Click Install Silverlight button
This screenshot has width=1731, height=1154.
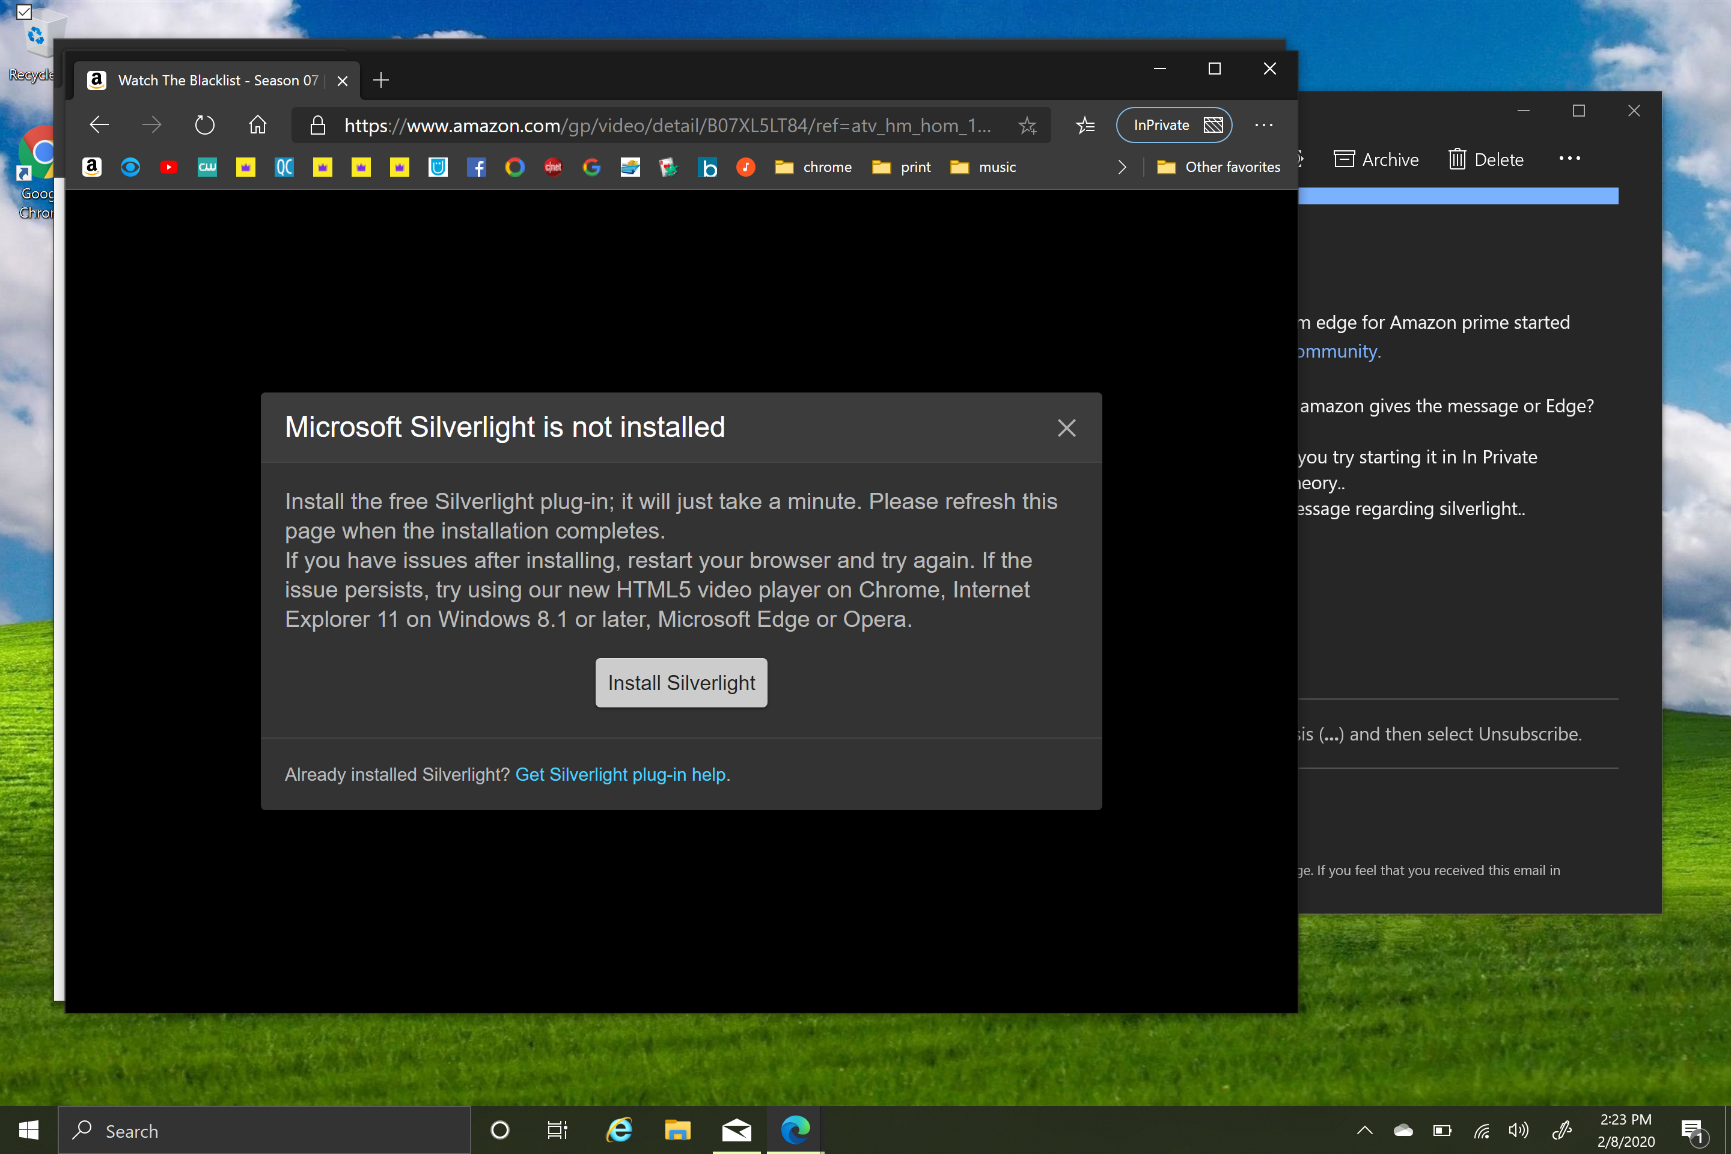click(x=681, y=683)
